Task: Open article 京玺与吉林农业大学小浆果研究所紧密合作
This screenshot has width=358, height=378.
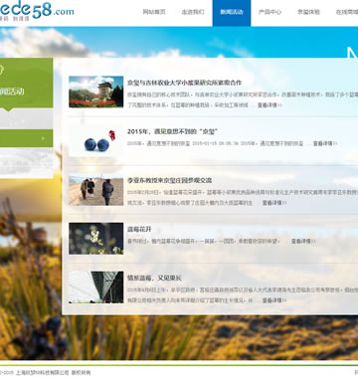Action: [x=185, y=83]
